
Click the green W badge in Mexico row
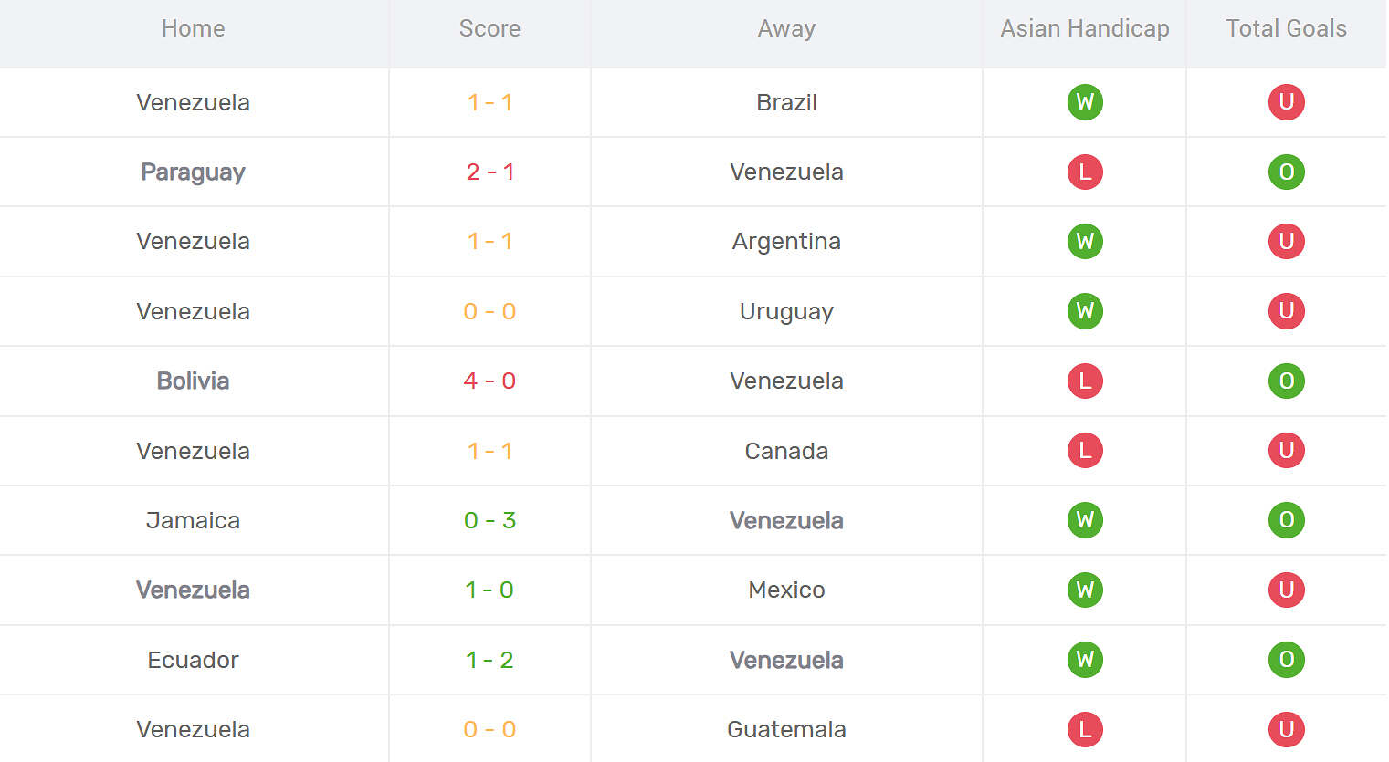[1085, 590]
